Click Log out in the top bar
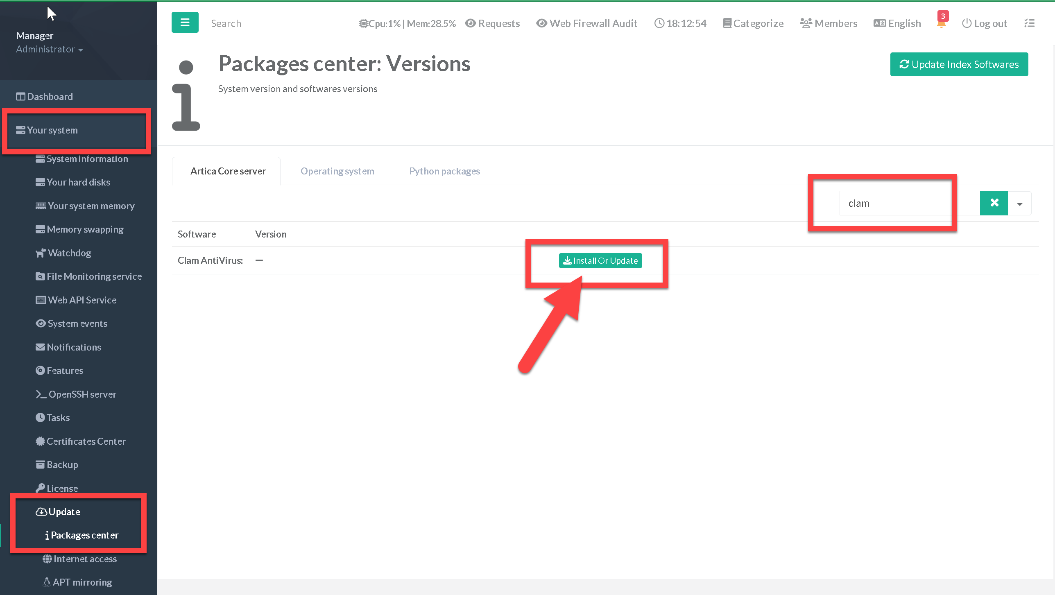Image resolution: width=1055 pixels, height=595 pixels. [x=984, y=23]
